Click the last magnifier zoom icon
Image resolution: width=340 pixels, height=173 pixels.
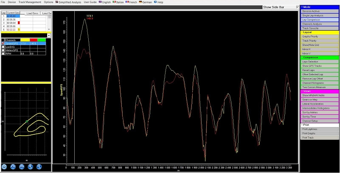pyautogui.click(x=39, y=167)
